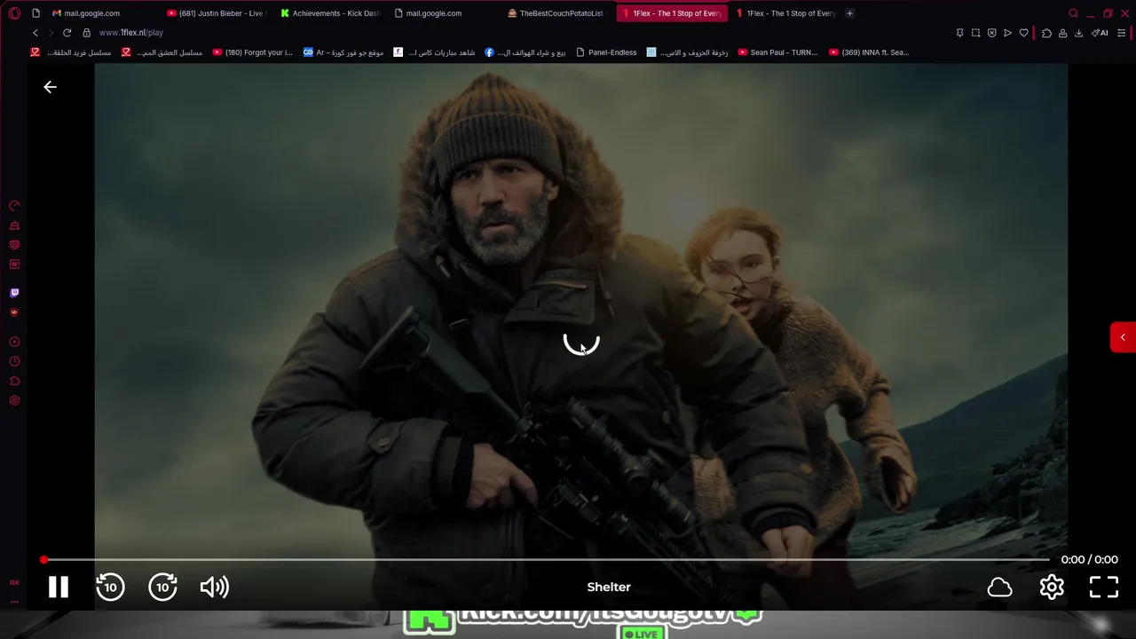Toggle fullscreen video mode

[1104, 587]
